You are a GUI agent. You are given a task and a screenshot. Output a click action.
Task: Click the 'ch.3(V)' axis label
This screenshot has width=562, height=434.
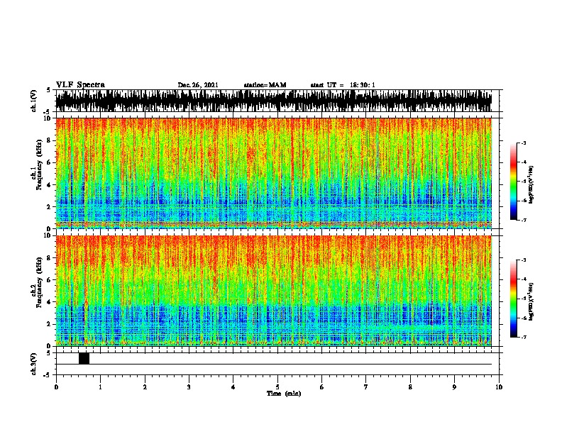[34, 364]
